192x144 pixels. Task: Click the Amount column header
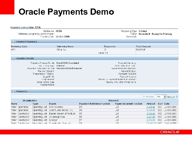click(x=151, y=104)
